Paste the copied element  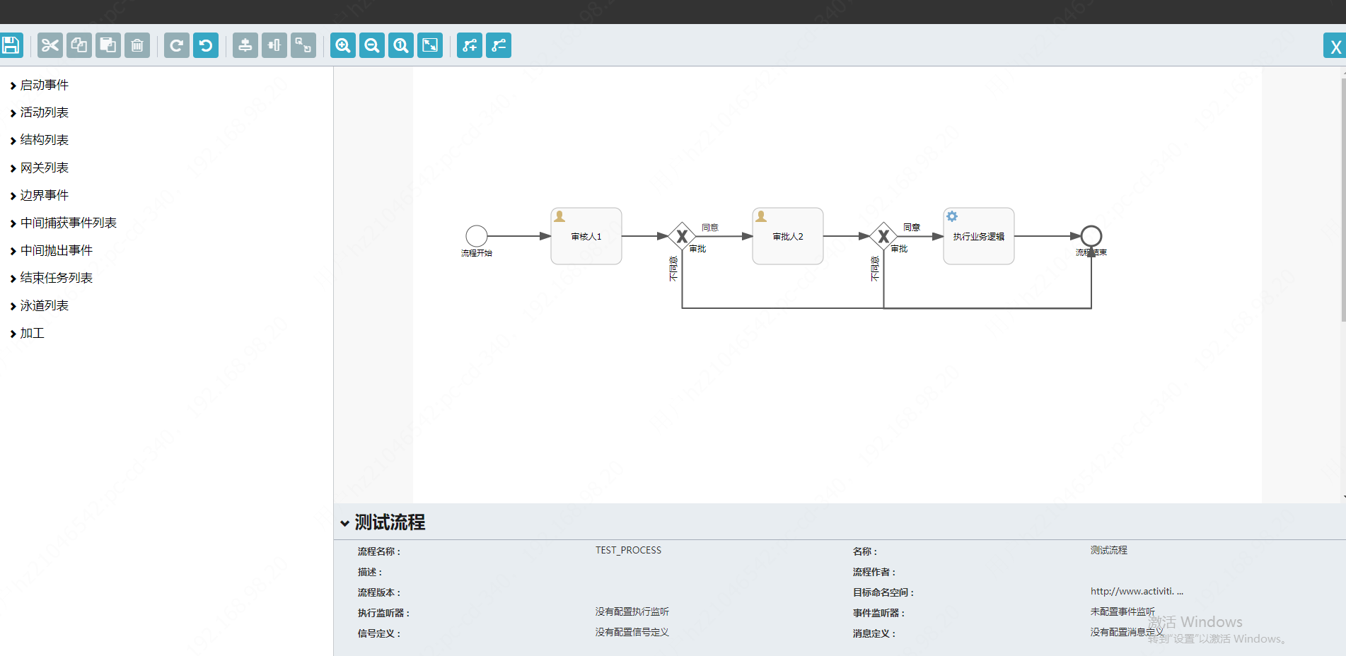[108, 45]
